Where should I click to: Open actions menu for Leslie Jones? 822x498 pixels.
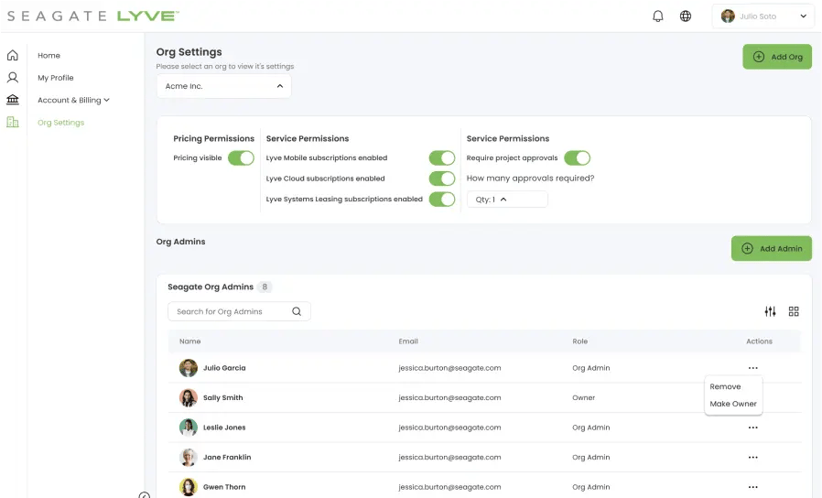(x=752, y=428)
